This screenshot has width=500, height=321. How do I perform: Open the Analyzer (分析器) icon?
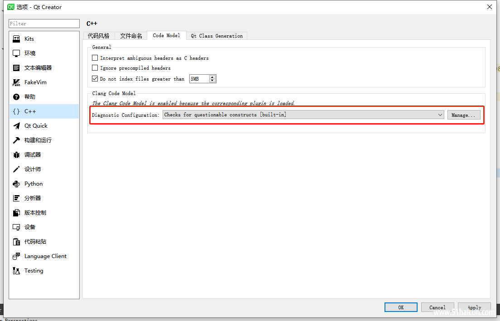point(16,198)
